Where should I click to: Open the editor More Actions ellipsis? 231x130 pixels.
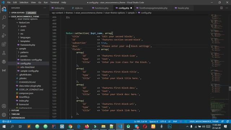click(x=227, y=8)
